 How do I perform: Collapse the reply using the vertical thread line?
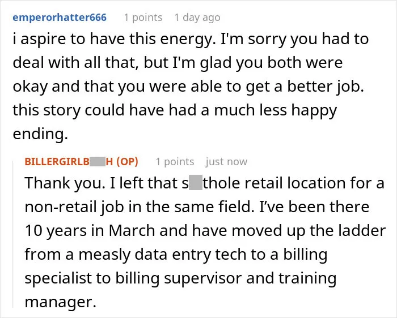point(13,234)
